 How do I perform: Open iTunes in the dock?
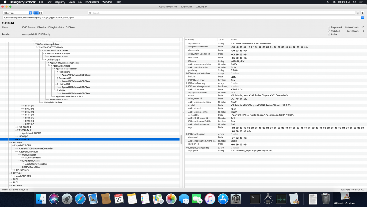coord(210,199)
